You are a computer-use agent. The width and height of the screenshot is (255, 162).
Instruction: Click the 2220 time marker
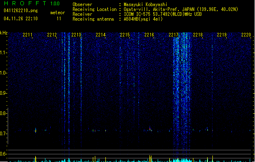pos(246,35)
